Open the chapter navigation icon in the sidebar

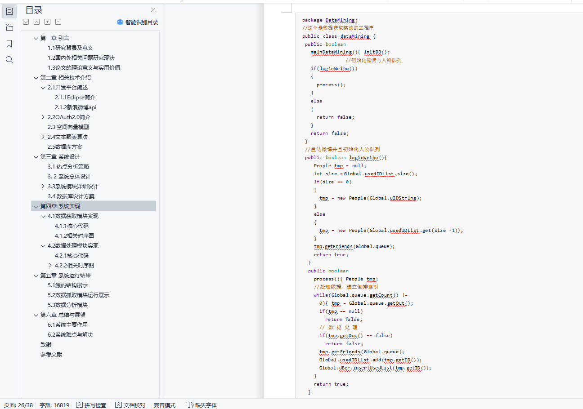[9, 27]
